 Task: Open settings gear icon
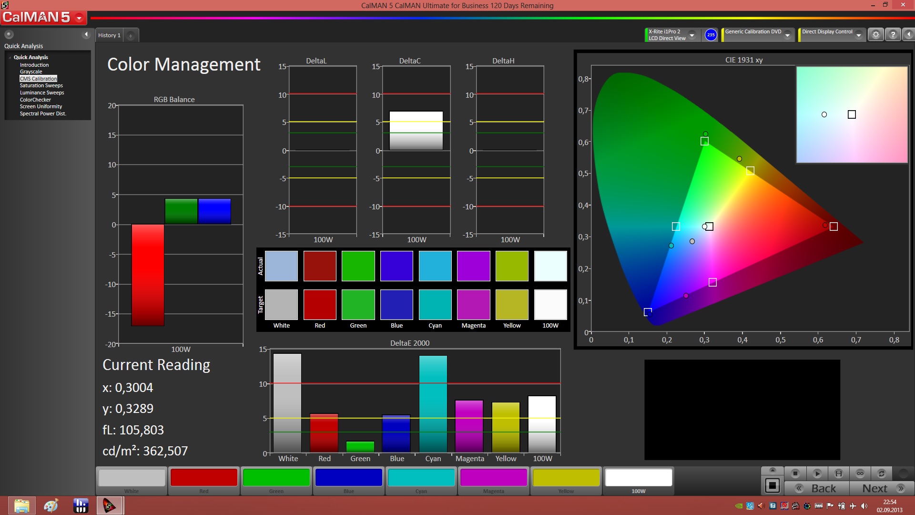point(875,35)
